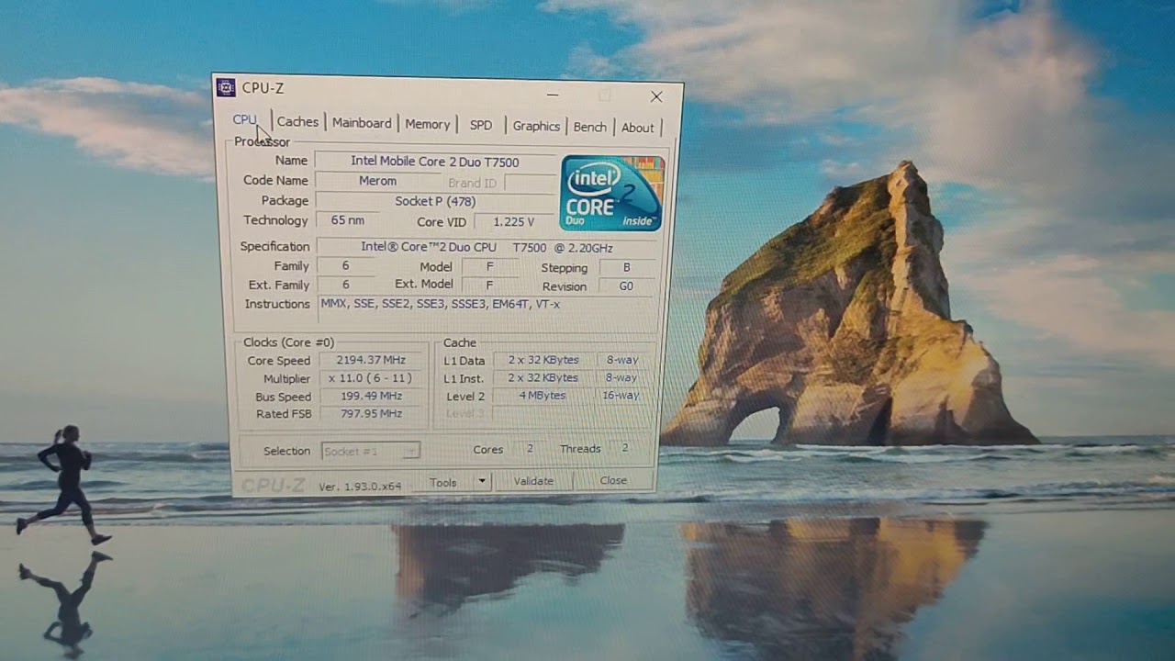
Task: Click the L1 Data value 2 x 32 KBytes
Action: click(x=543, y=360)
